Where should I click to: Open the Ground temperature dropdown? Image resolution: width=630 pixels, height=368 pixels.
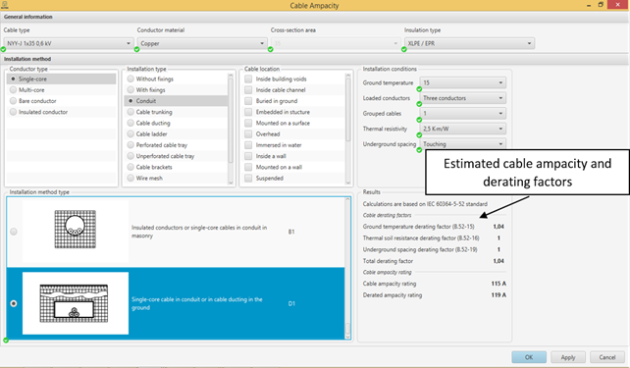click(x=463, y=82)
